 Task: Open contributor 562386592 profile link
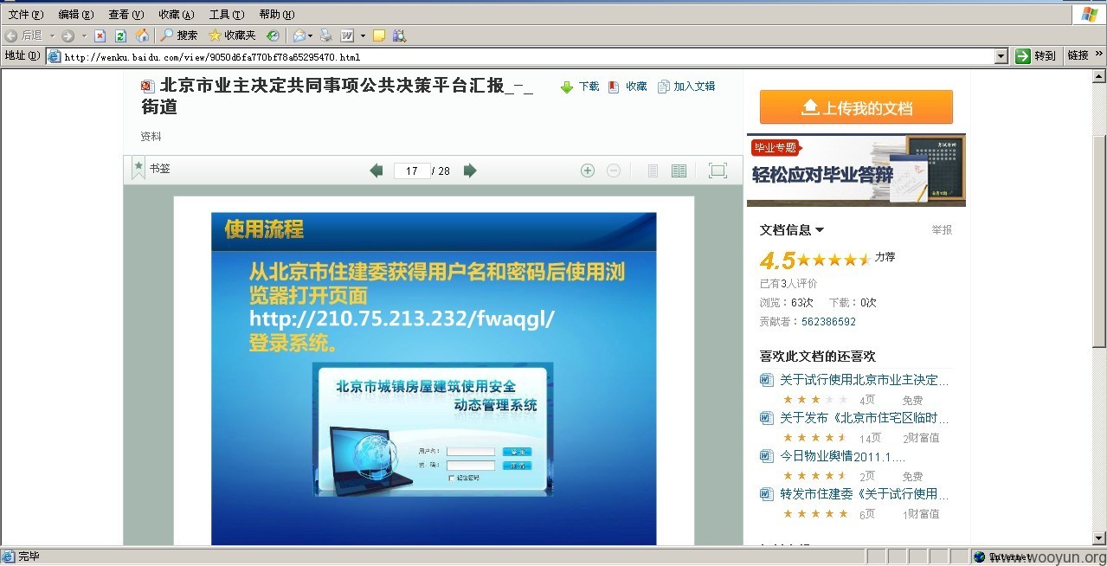coord(828,322)
